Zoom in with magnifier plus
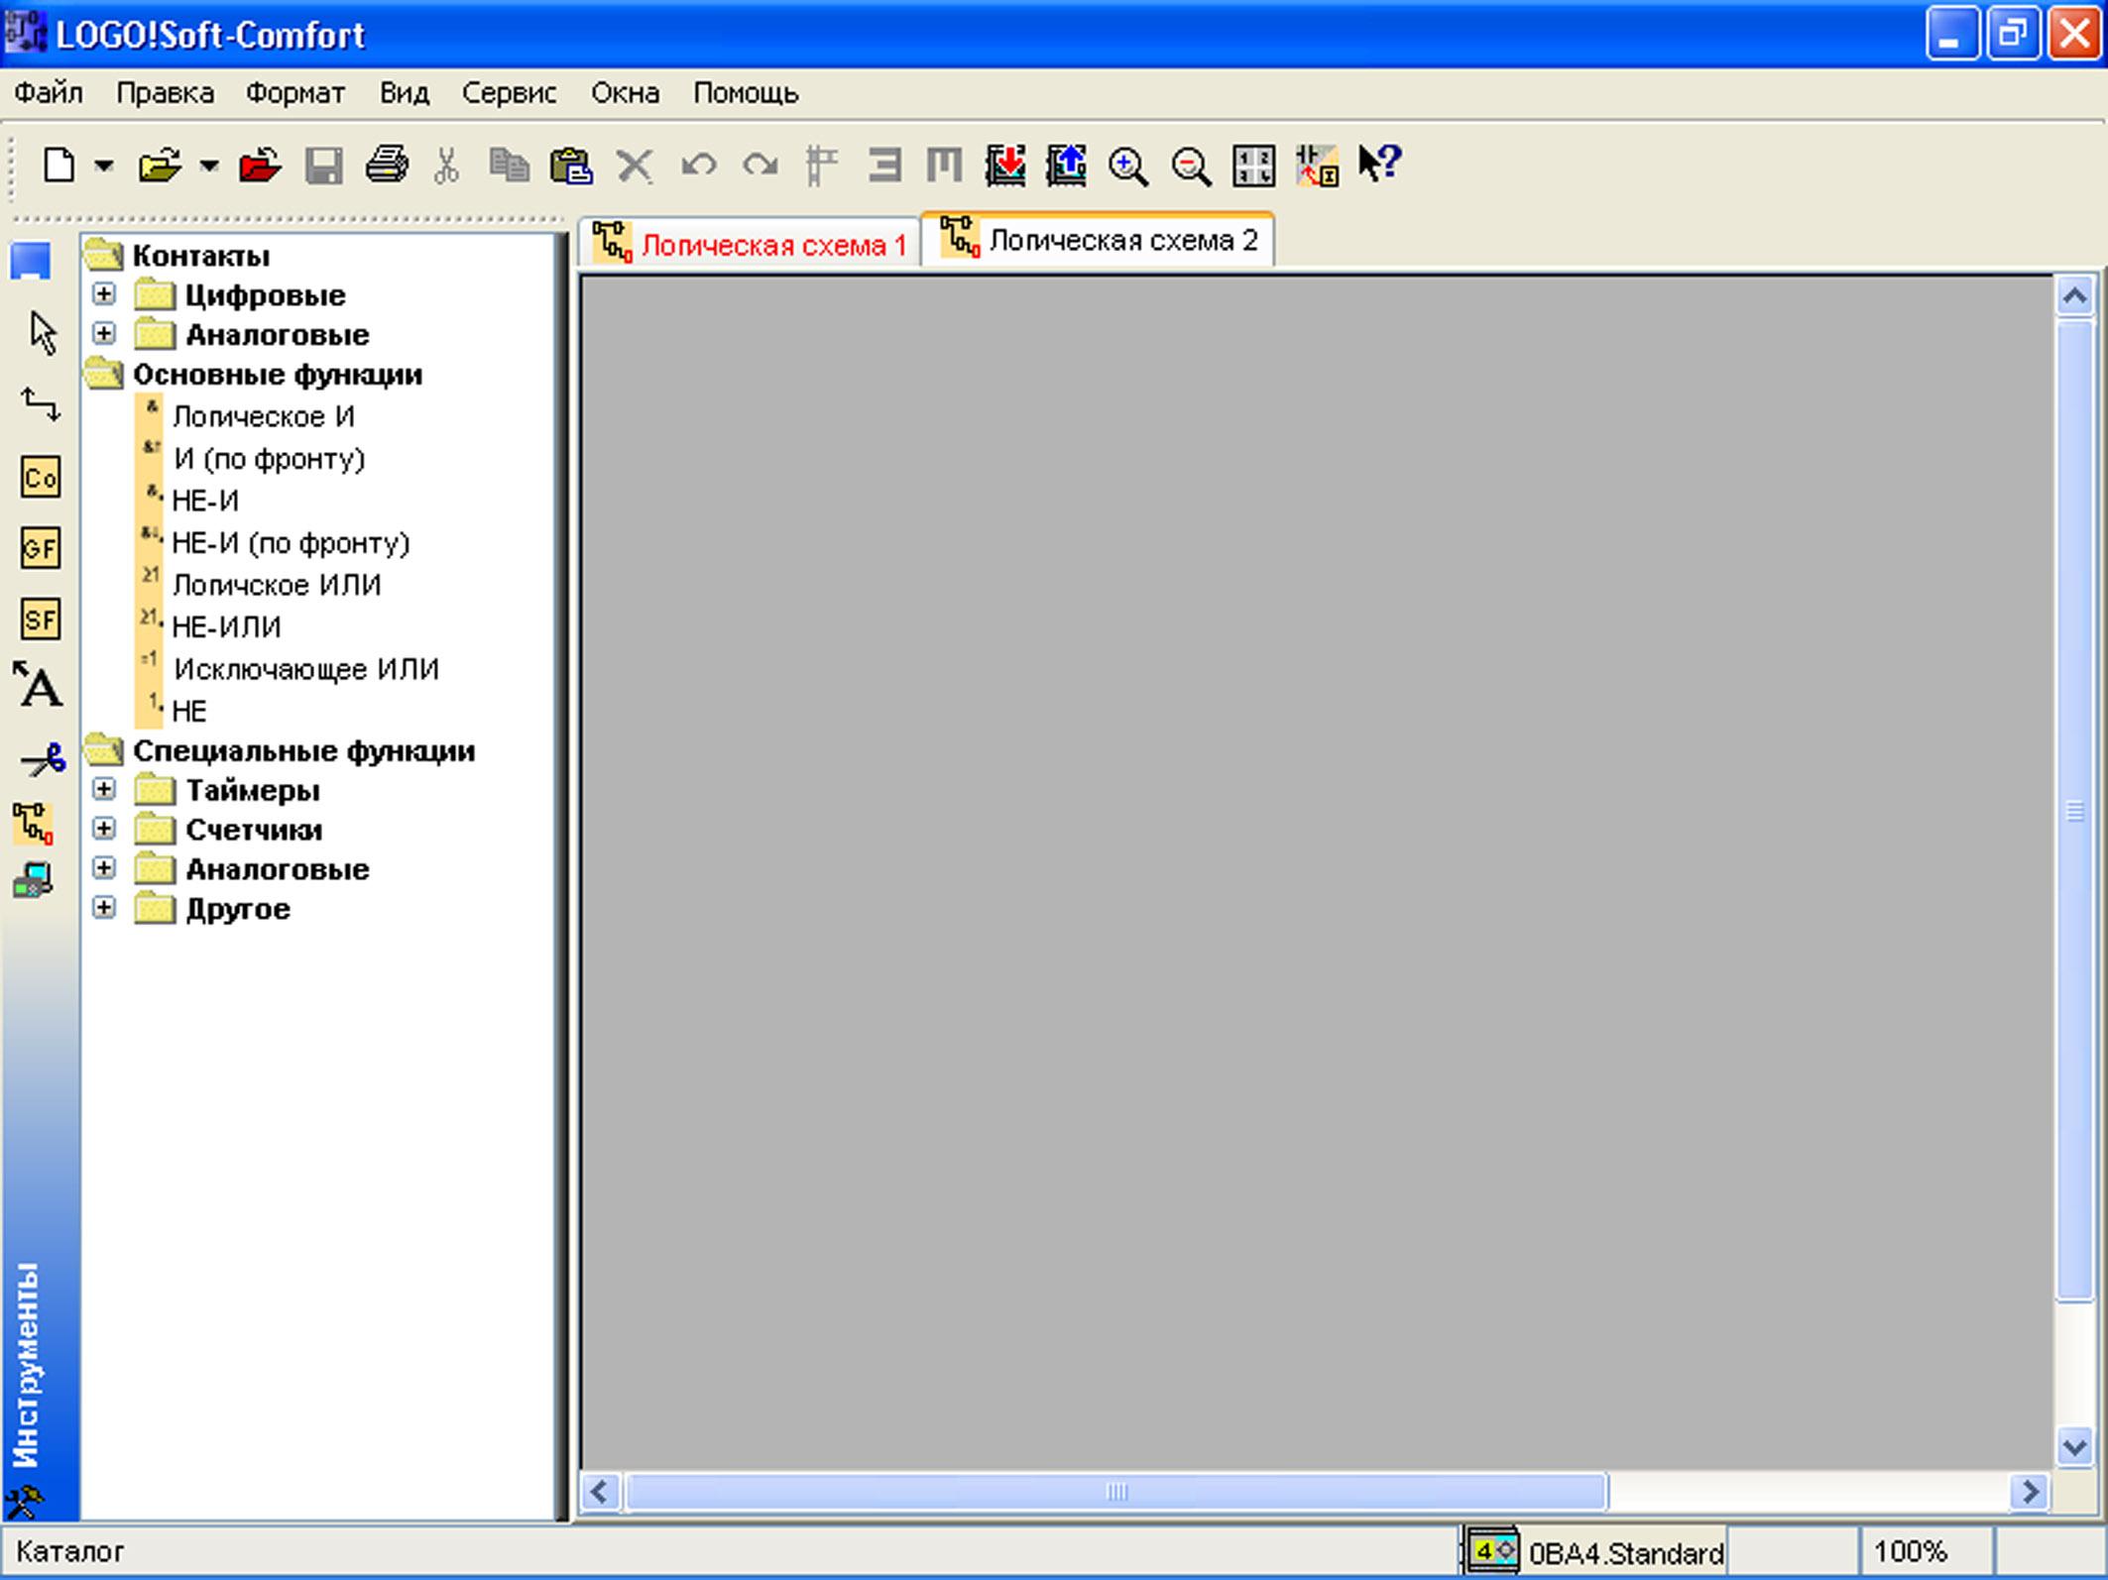This screenshot has width=2108, height=1580. pos(1128,167)
